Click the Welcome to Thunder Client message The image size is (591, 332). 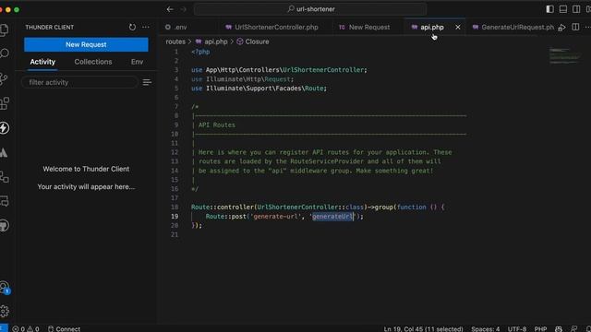coord(86,169)
